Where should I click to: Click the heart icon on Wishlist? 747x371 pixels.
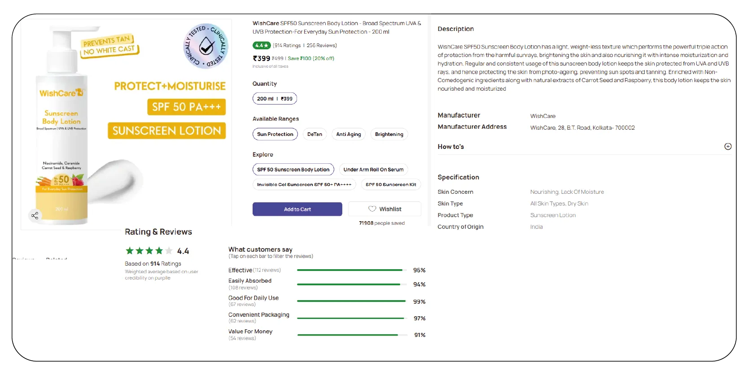[x=372, y=209]
